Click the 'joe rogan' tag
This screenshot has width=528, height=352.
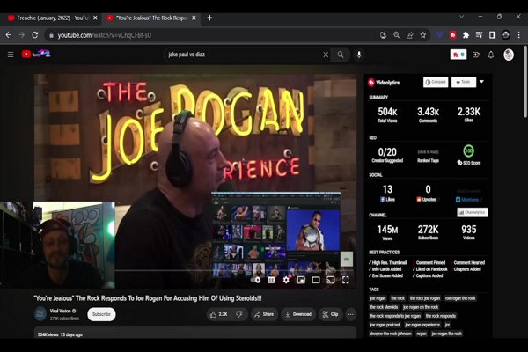tap(378, 298)
